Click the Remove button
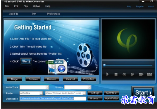 [x=51, y=79]
